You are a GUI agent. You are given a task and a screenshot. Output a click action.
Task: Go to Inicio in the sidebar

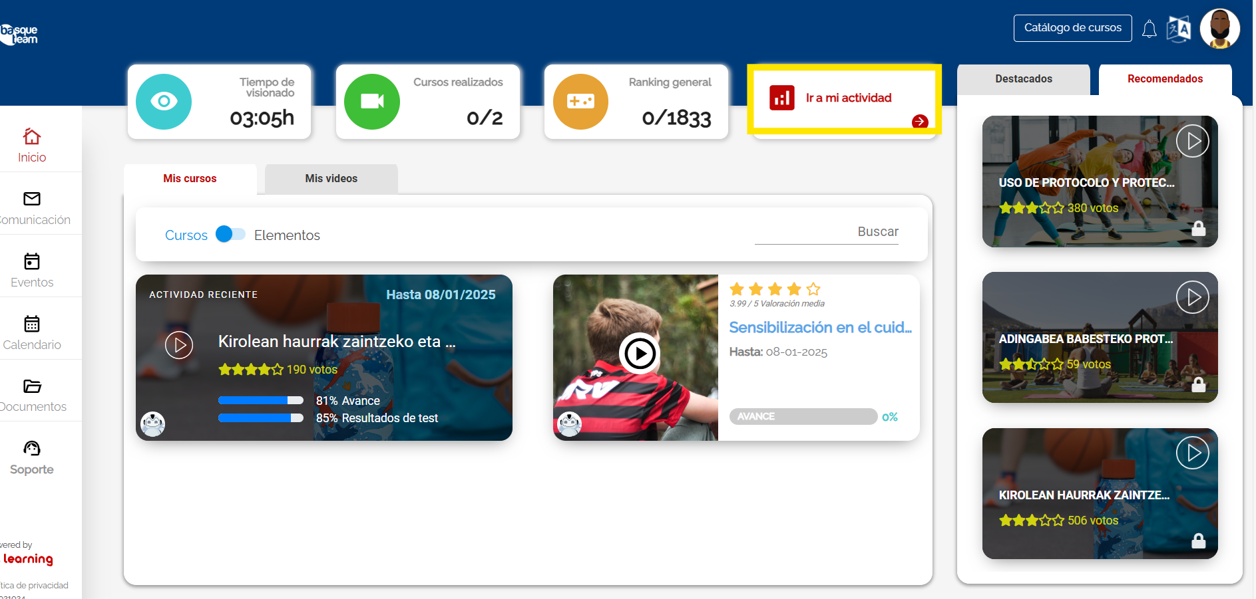pos(32,145)
